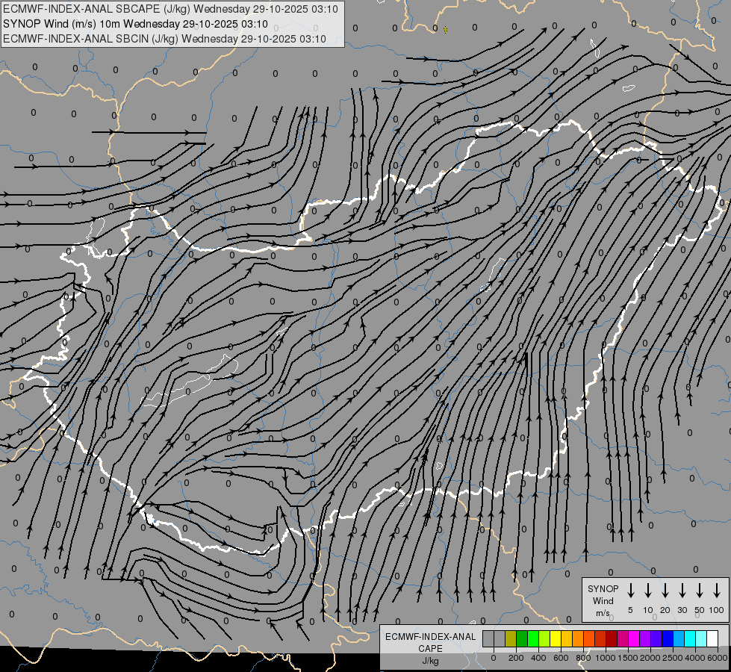Click the 50 m/s wind arrow in legend
The width and height of the screenshot is (731, 672).
(x=700, y=591)
